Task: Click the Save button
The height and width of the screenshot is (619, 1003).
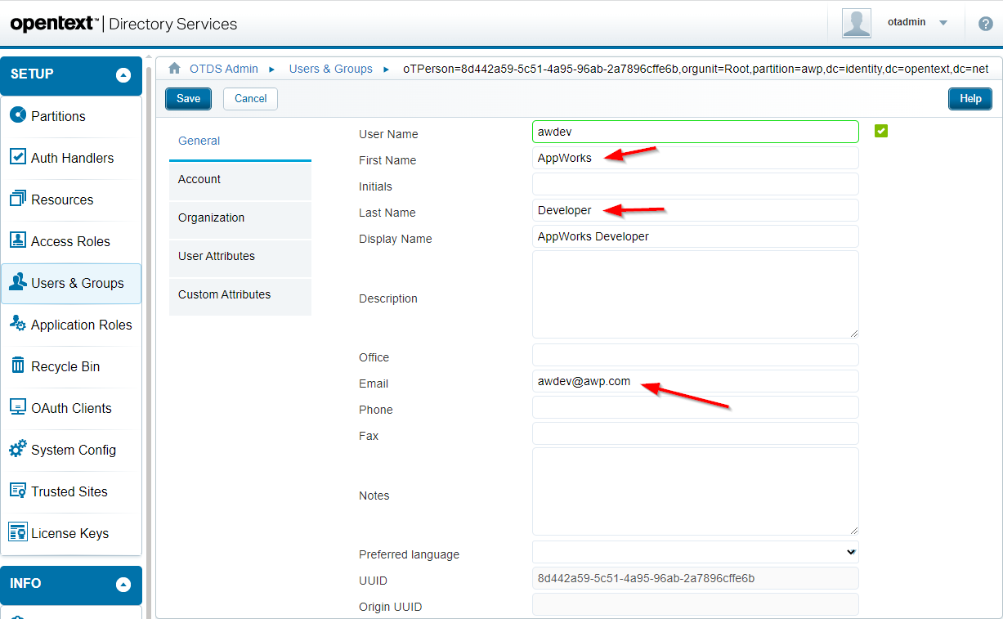Action: [188, 99]
